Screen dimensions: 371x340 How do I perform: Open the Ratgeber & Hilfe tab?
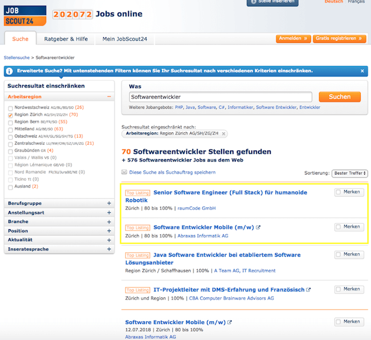pyautogui.click(x=66, y=39)
